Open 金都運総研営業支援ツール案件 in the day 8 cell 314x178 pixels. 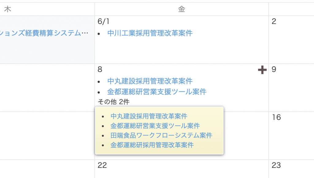pos(157,92)
